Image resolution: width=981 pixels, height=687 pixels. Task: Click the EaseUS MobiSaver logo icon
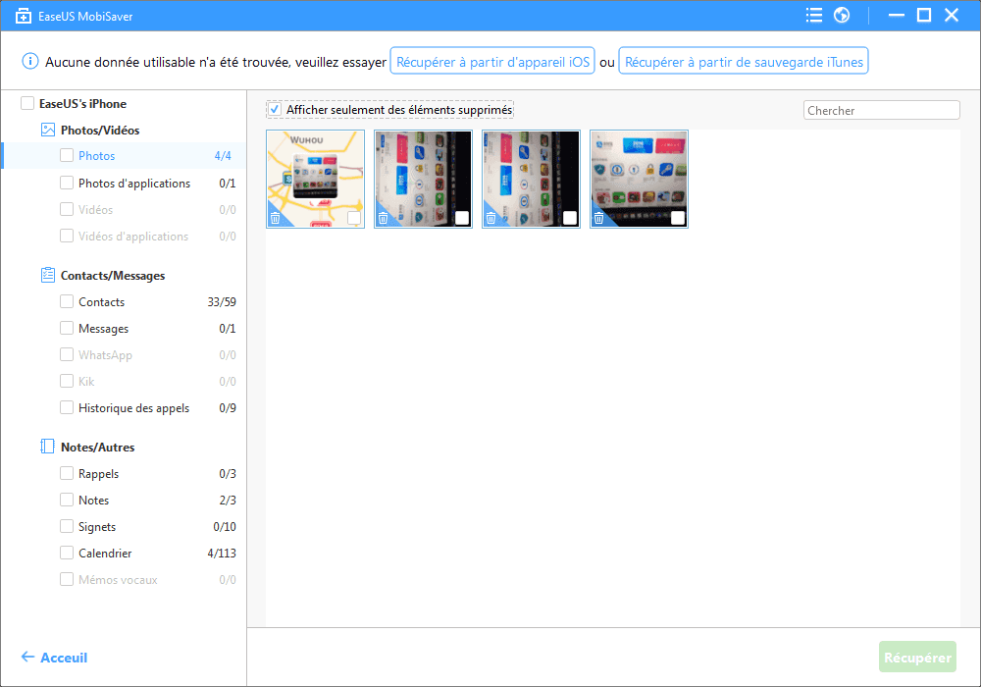tap(24, 16)
